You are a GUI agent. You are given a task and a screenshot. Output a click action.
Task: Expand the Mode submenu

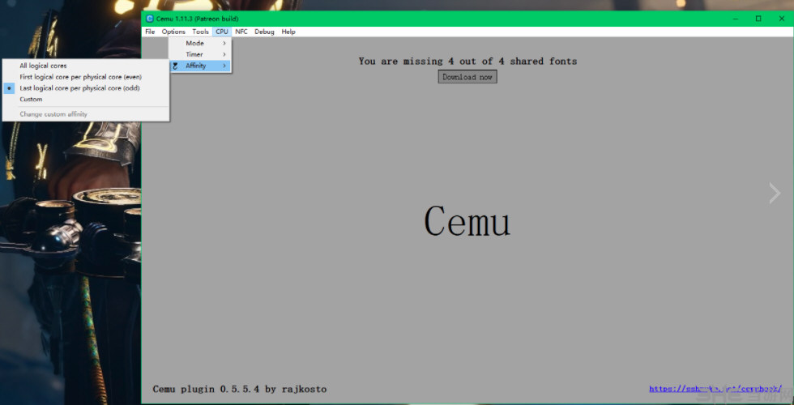point(200,43)
